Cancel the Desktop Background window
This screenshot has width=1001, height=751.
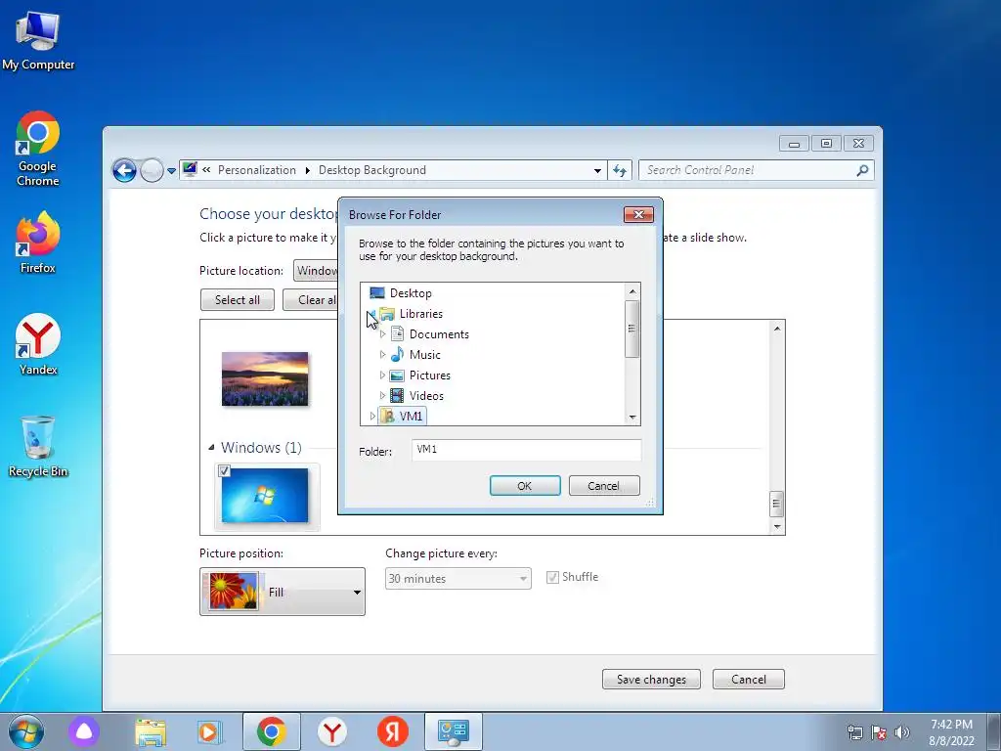(748, 679)
